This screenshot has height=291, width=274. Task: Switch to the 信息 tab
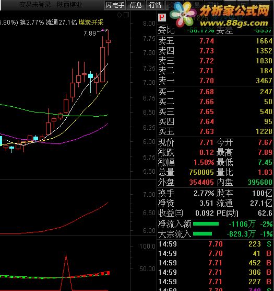tap(136, 5)
